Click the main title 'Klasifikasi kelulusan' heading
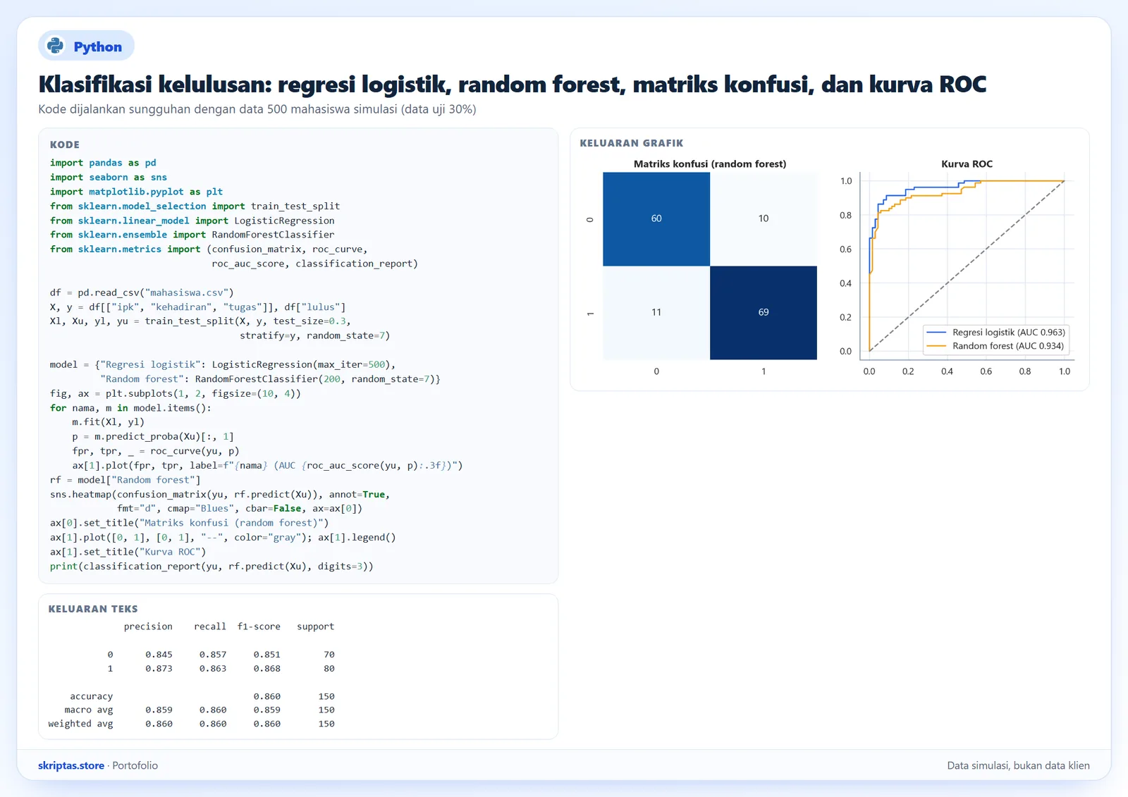Image resolution: width=1128 pixels, height=797 pixels. [x=512, y=85]
